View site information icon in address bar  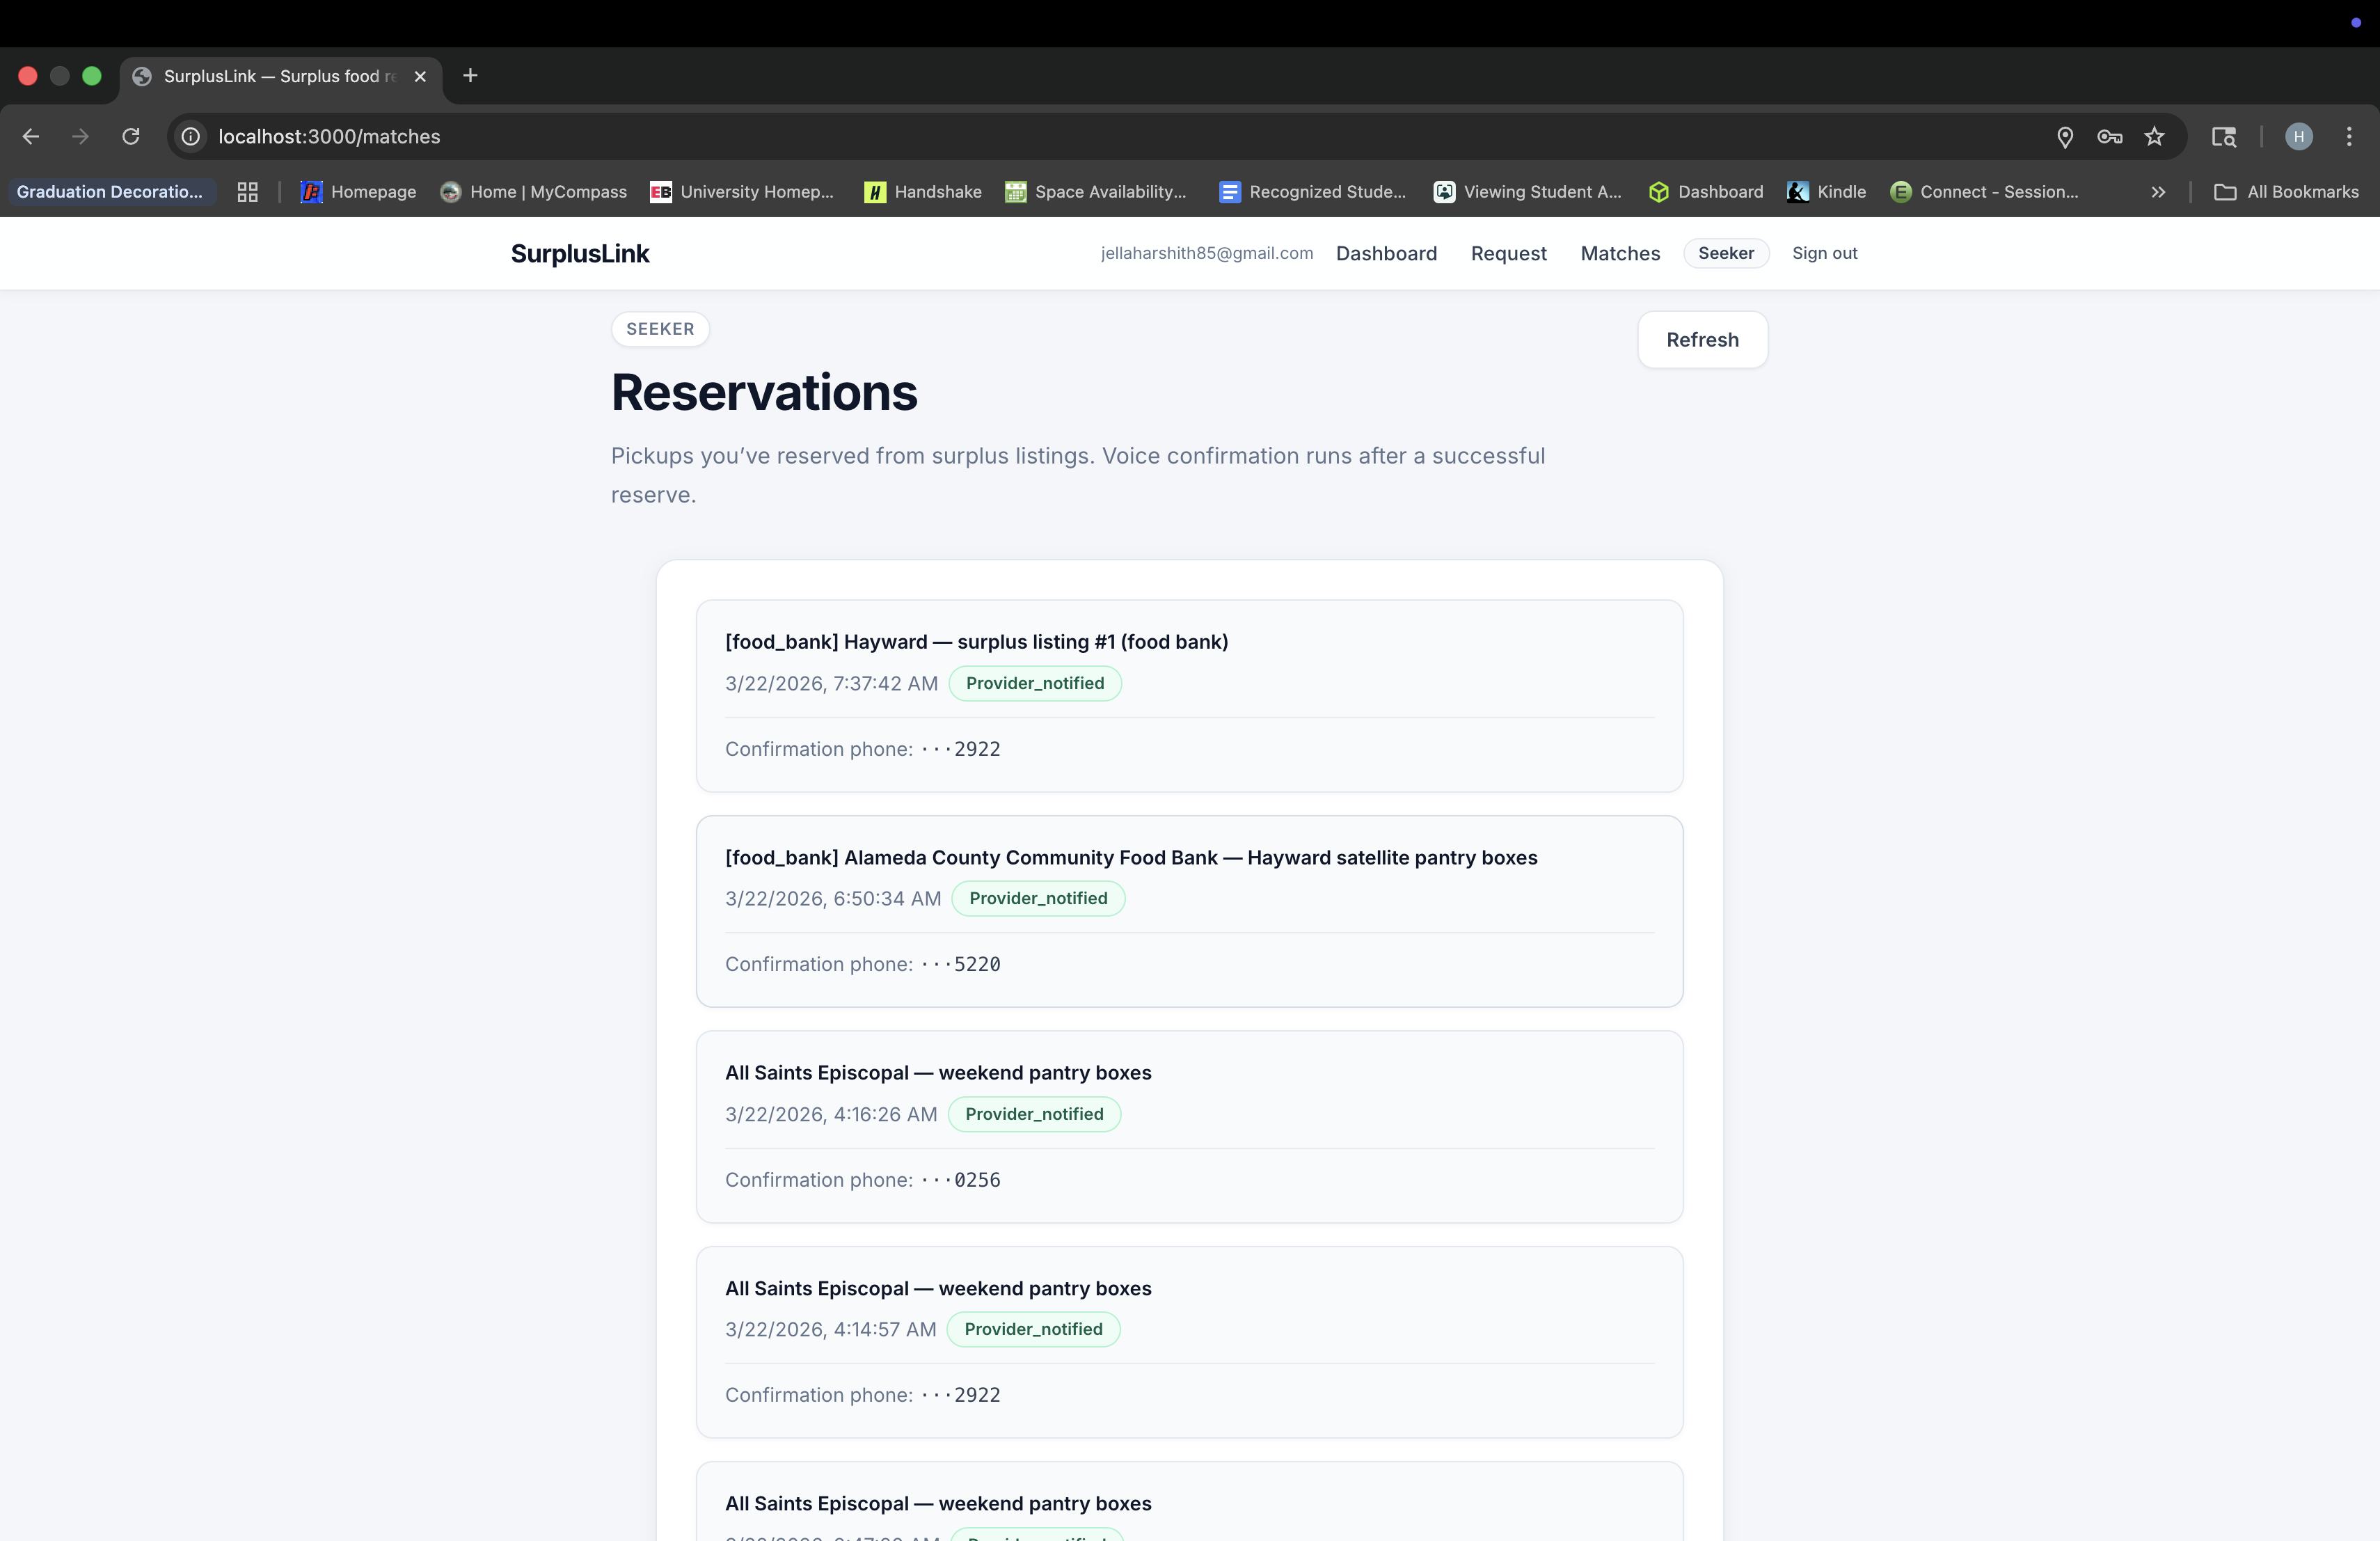190,136
